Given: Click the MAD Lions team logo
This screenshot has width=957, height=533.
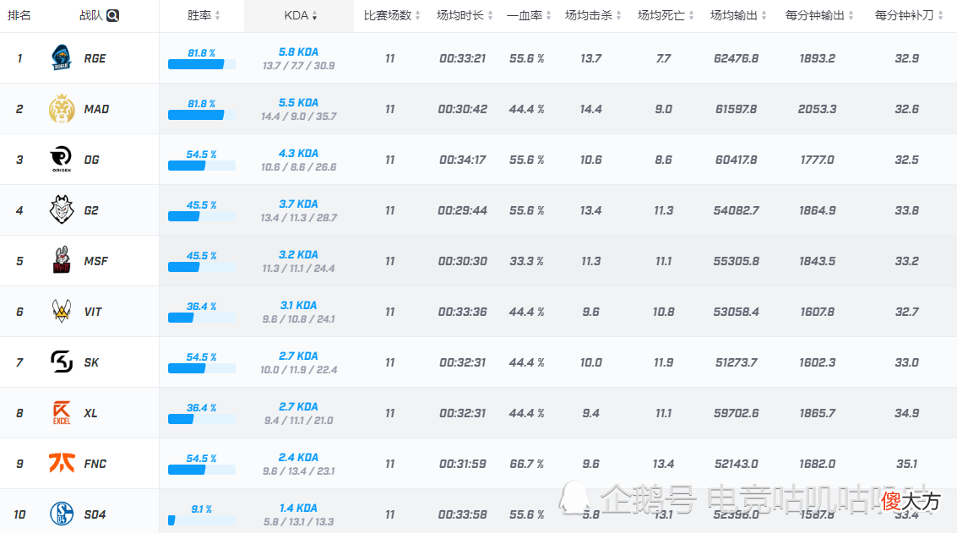Looking at the screenshot, I should point(62,109).
